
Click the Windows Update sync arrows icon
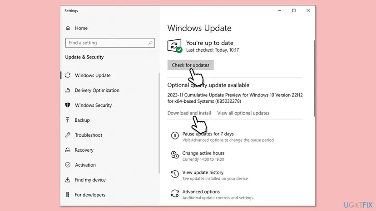point(68,75)
